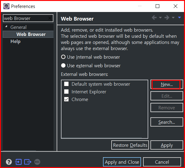Screen dimensions: 185x168
Task: Click Apply and Close button
Action: [122, 162]
